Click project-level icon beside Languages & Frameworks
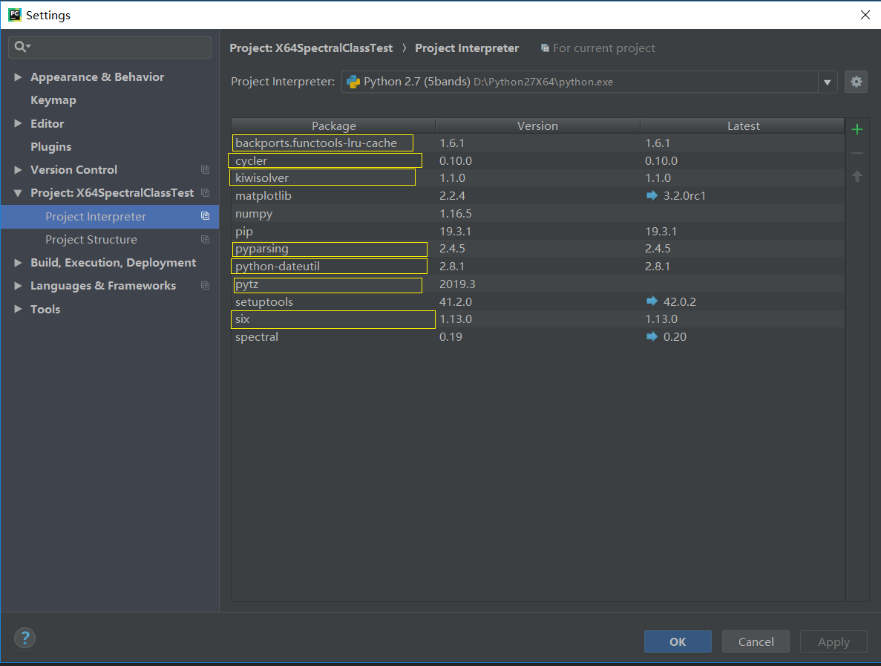The height and width of the screenshot is (666, 881). [x=205, y=286]
